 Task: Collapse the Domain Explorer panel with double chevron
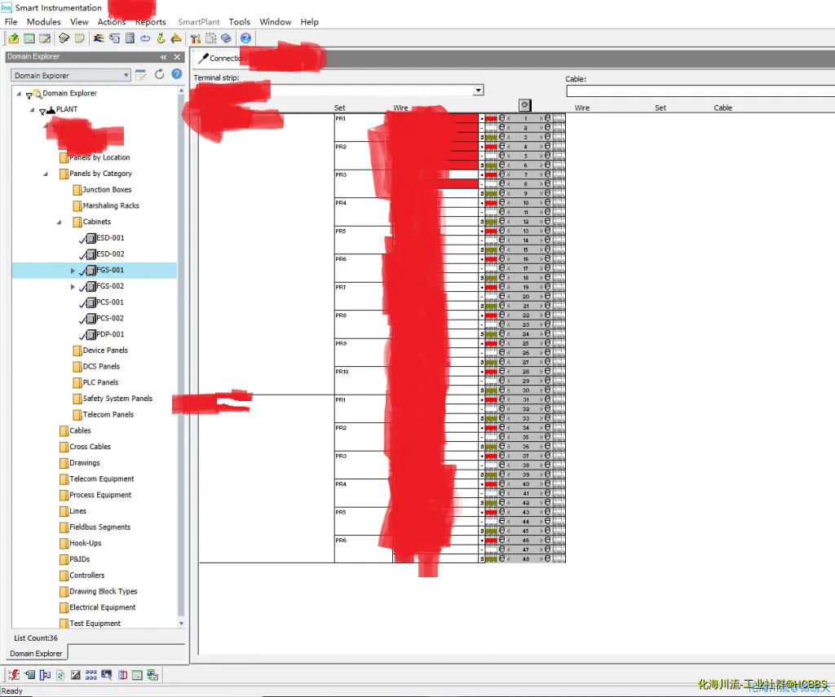click(163, 57)
